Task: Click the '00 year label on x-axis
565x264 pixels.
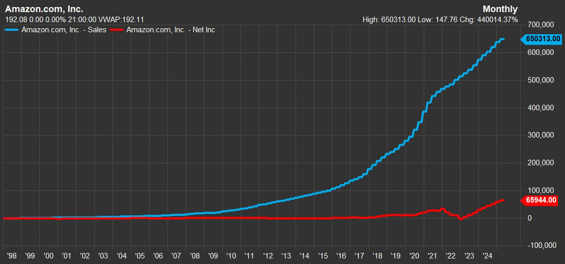Action: point(48,256)
